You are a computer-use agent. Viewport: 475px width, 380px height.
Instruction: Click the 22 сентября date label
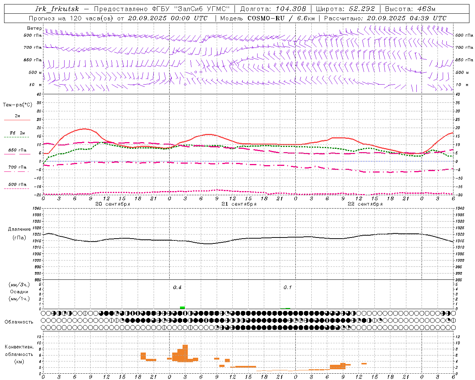coord(365,204)
